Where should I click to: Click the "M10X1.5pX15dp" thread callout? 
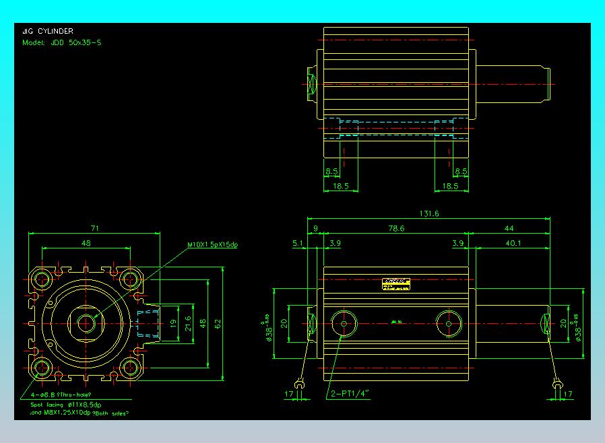tap(213, 245)
